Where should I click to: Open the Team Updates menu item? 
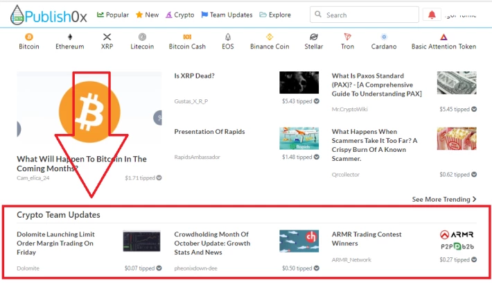(227, 15)
